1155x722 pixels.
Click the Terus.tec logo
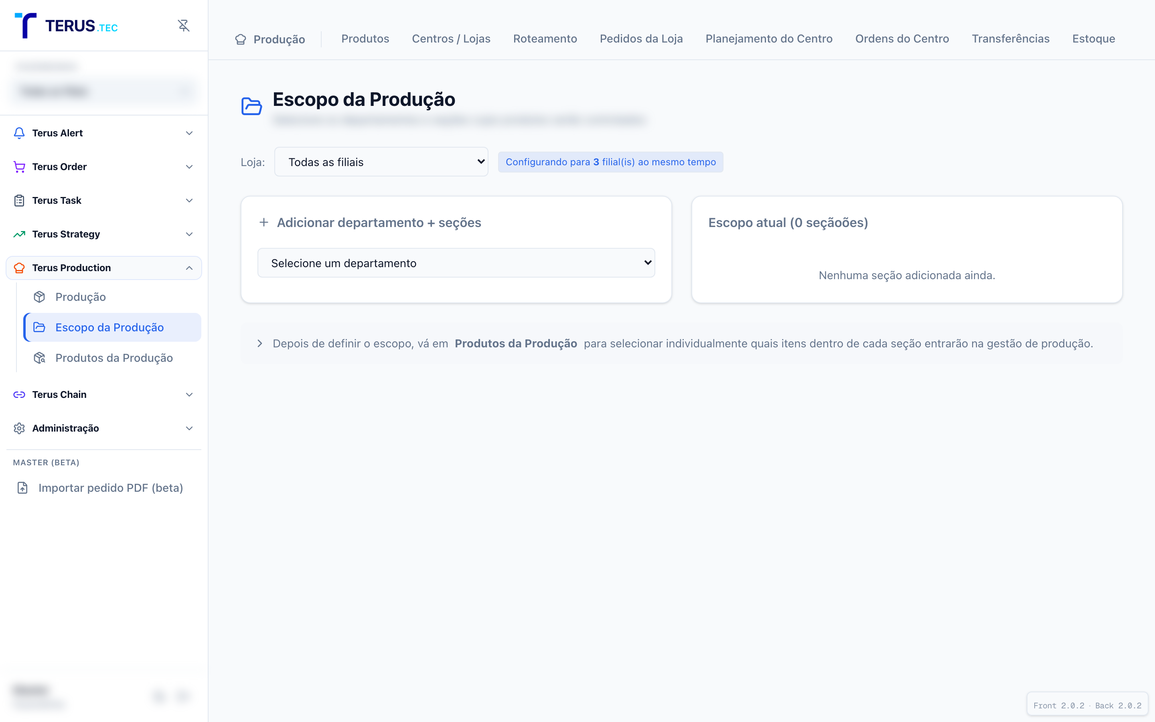pyautogui.click(x=66, y=25)
